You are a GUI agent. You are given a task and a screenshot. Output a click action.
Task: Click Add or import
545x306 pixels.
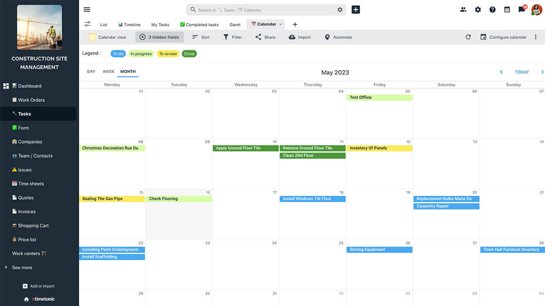tap(39, 286)
